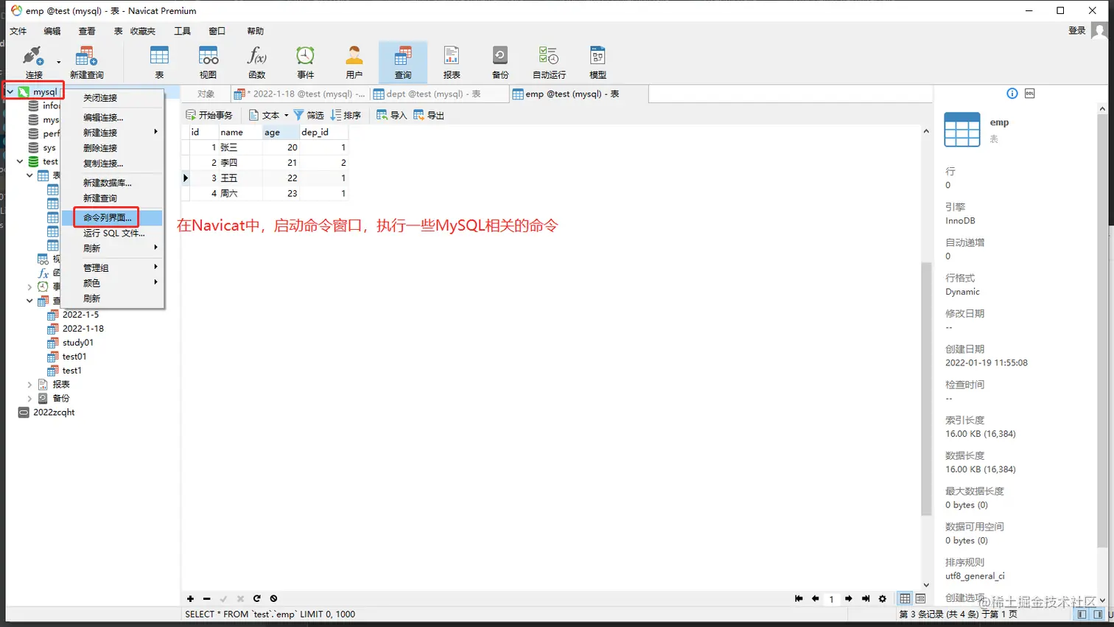Go to last page of records
Viewport: 1114px width, 627px height.
point(866,599)
